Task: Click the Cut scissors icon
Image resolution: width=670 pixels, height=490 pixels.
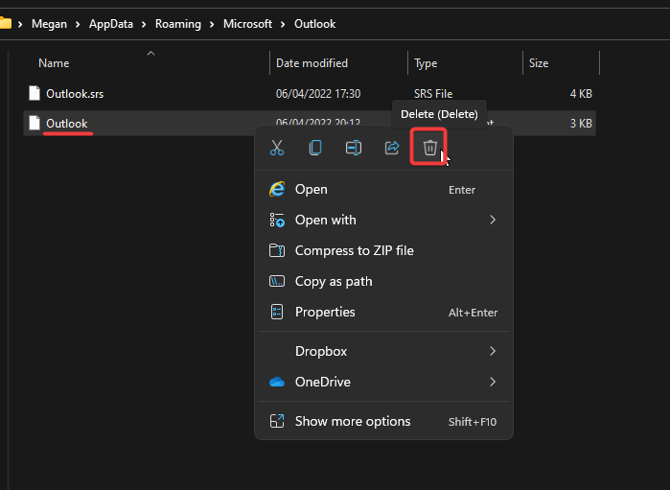Action: [277, 148]
